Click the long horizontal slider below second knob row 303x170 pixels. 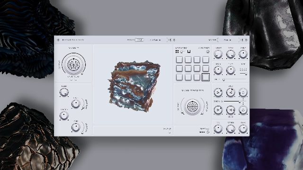(234, 79)
